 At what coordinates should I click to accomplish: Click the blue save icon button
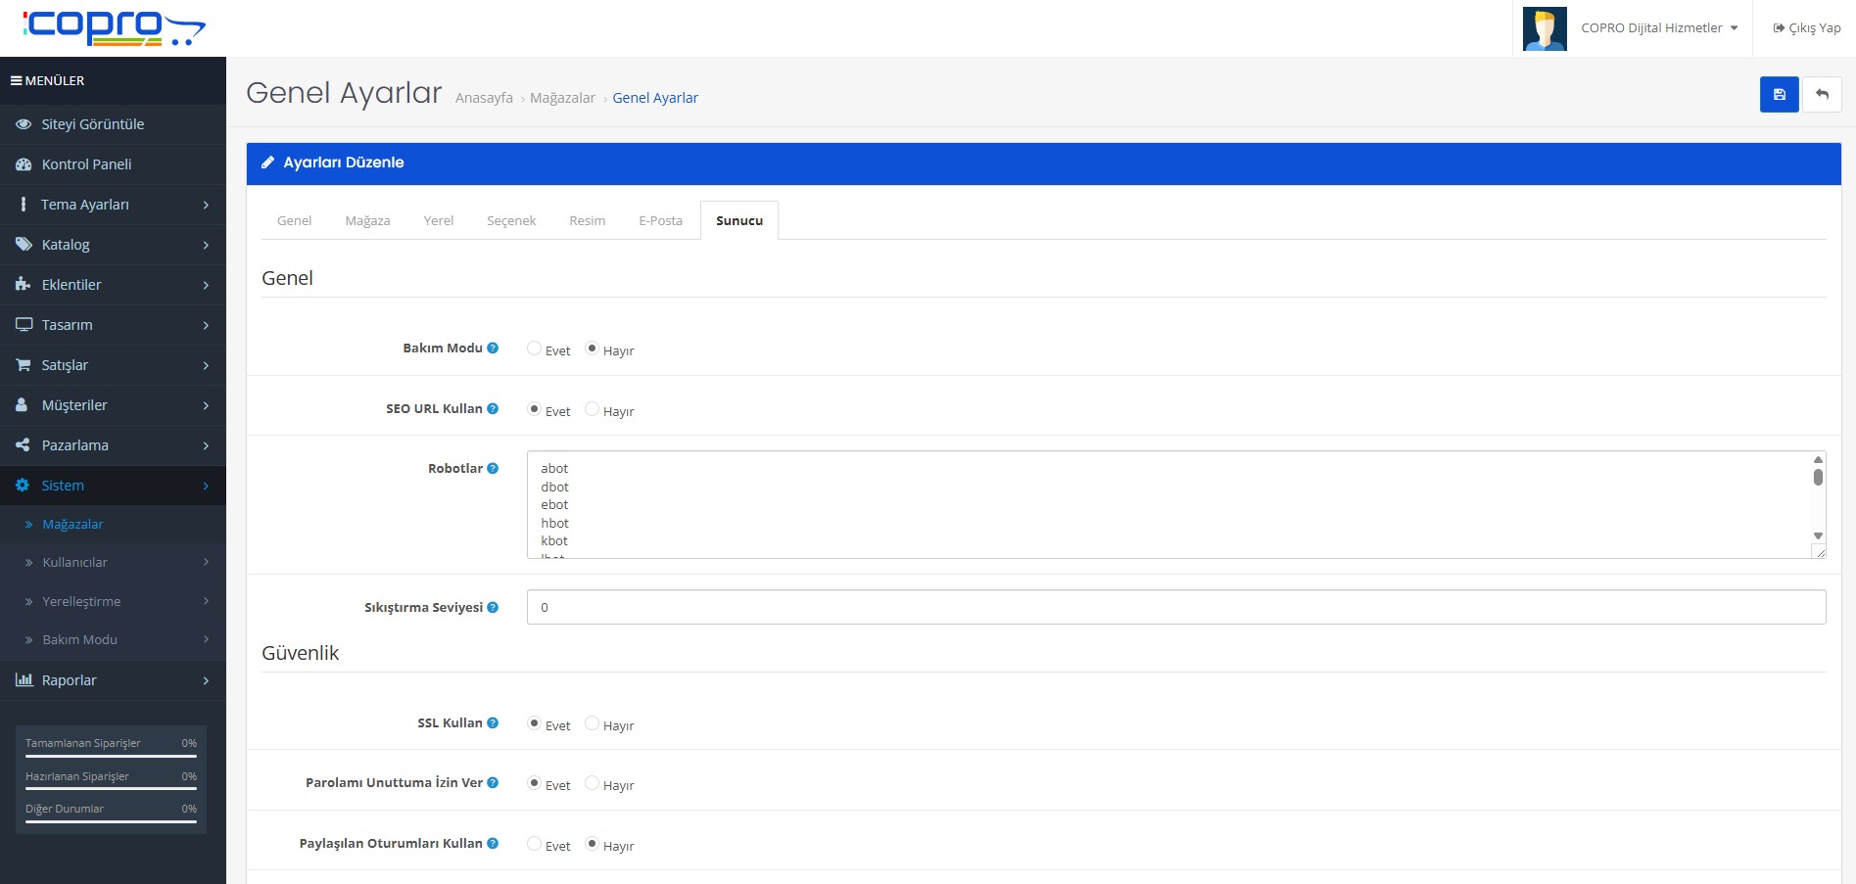click(1779, 95)
